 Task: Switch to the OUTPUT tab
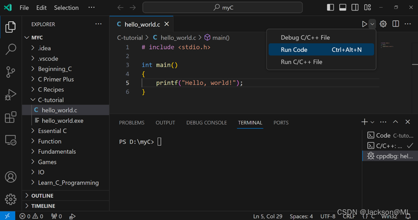[165, 123]
